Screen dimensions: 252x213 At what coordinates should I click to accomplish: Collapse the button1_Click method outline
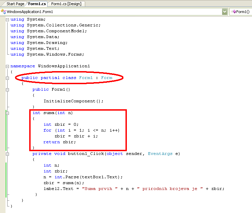click(x=8, y=154)
